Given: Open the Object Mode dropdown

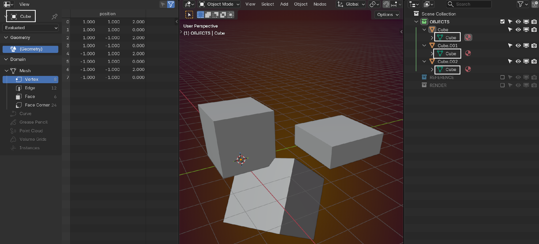Looking at the screenshot, I should tap(219, 4).
